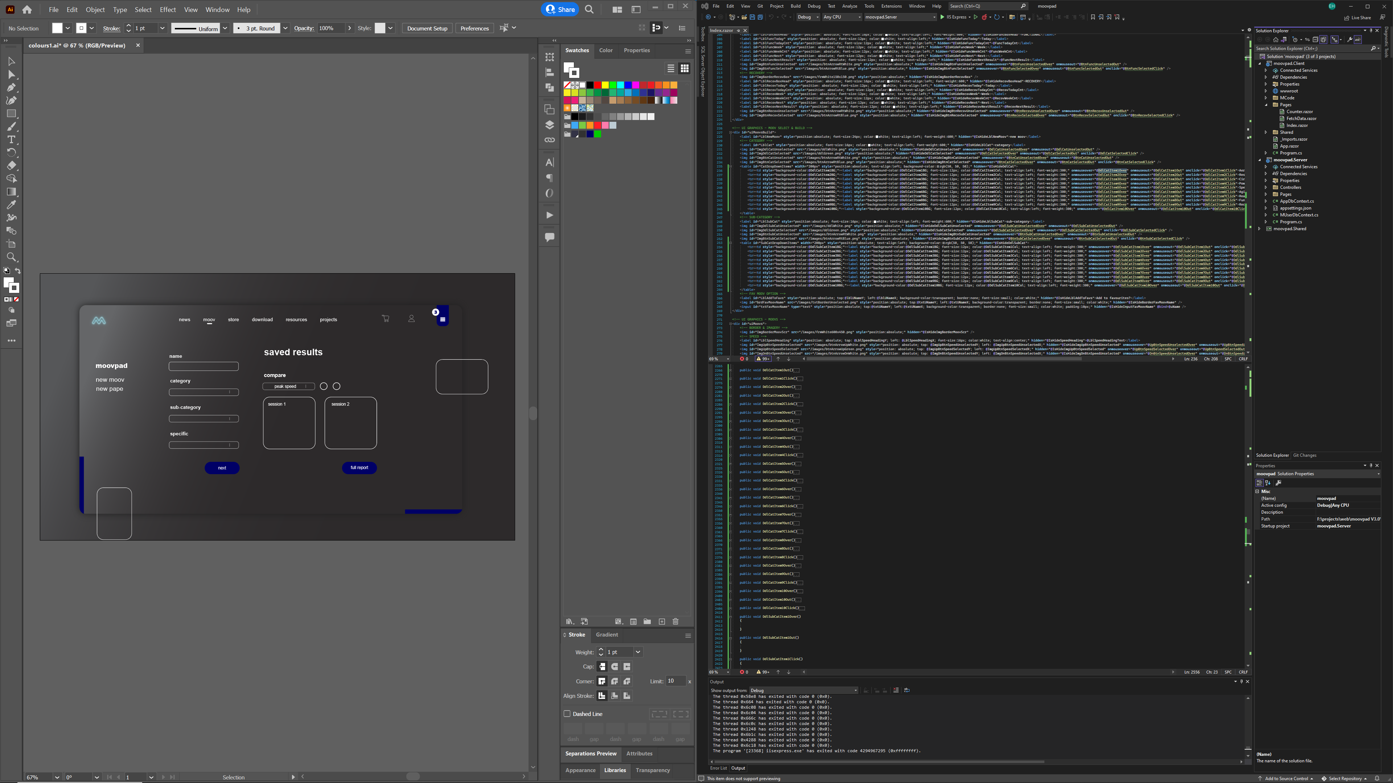
Task: Select the Type tool
Action: (11, 140)
